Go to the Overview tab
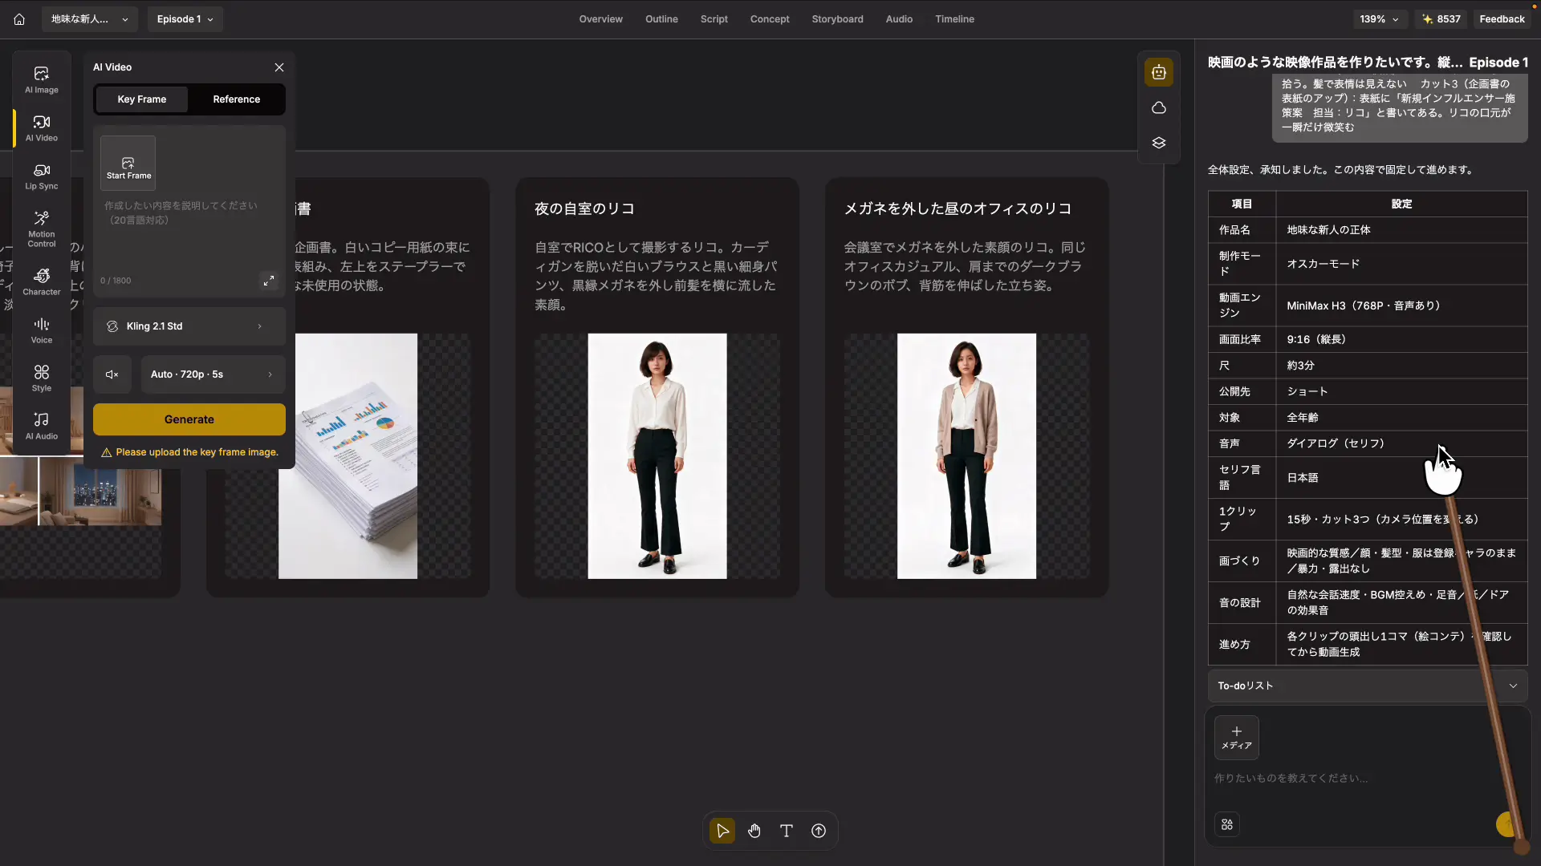This screenshot has height=866, width=1541. pyautogui.click(x=601, y=19)
